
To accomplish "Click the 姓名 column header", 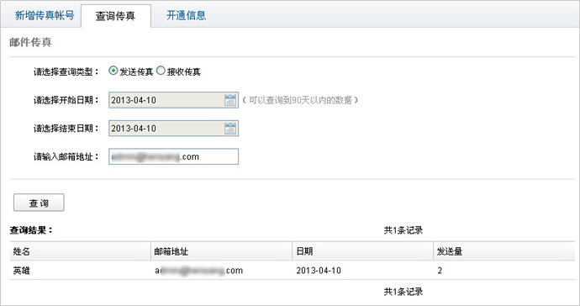I will point(80,251).
